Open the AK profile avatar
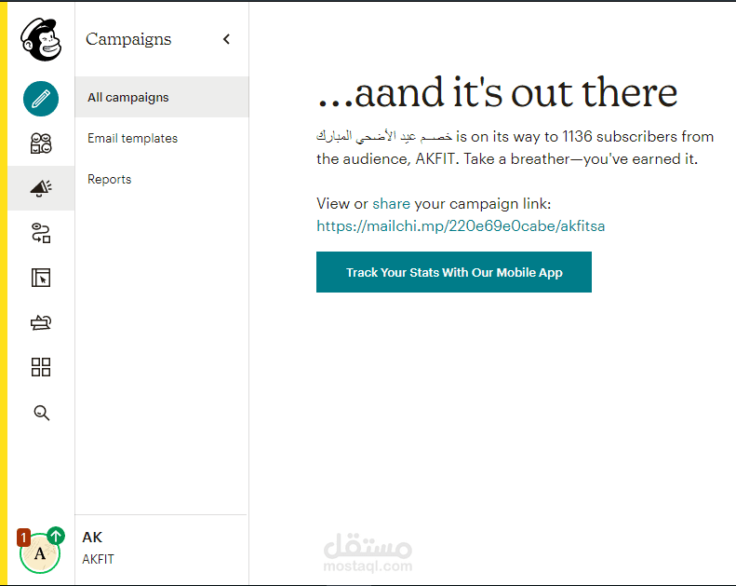This screenshot has width=736, height=586. coord(40,553)
